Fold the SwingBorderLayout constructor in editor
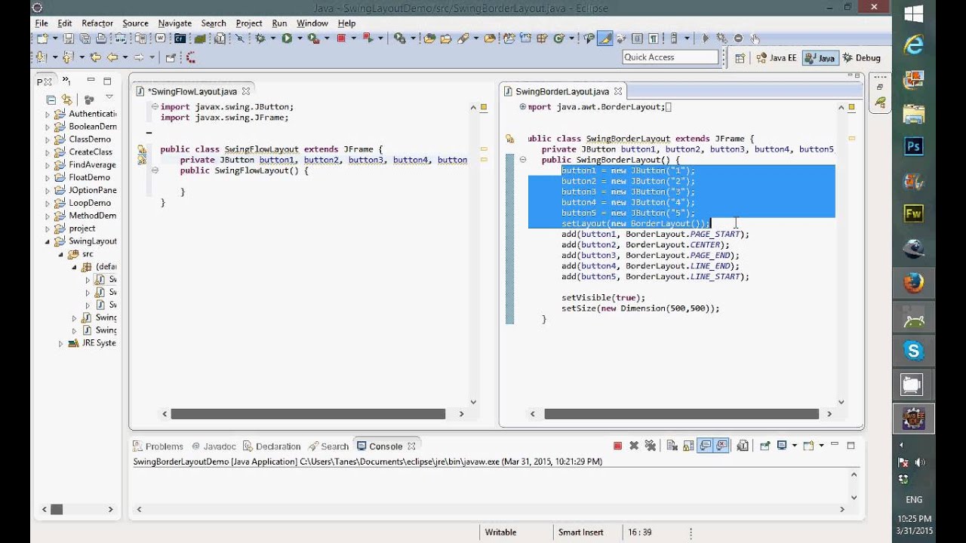The image size is (966, 543). coord(522,160)
